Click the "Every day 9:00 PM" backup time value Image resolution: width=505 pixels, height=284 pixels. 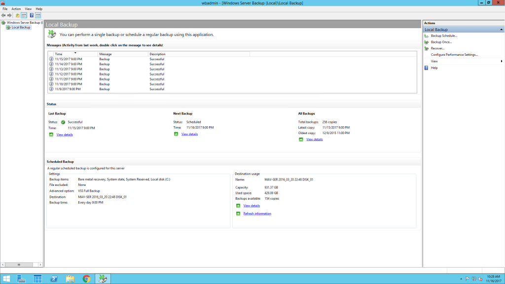coord(91,203)
